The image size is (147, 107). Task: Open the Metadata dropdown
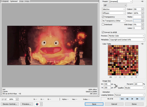pos(127,40)
